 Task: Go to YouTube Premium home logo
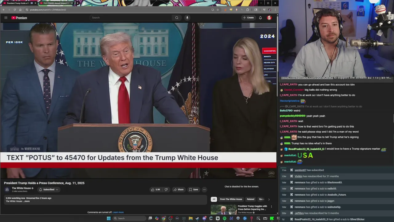pyautogui.click(x=19, y=18)
